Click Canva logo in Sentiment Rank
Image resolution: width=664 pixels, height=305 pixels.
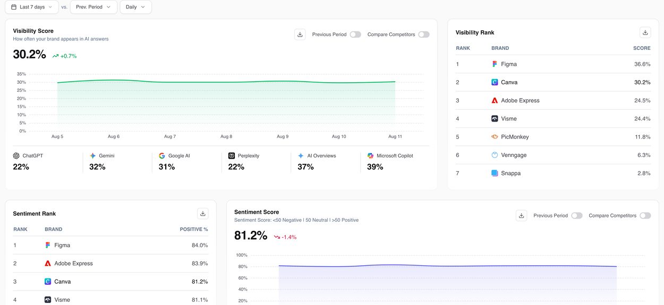[48, 282]
